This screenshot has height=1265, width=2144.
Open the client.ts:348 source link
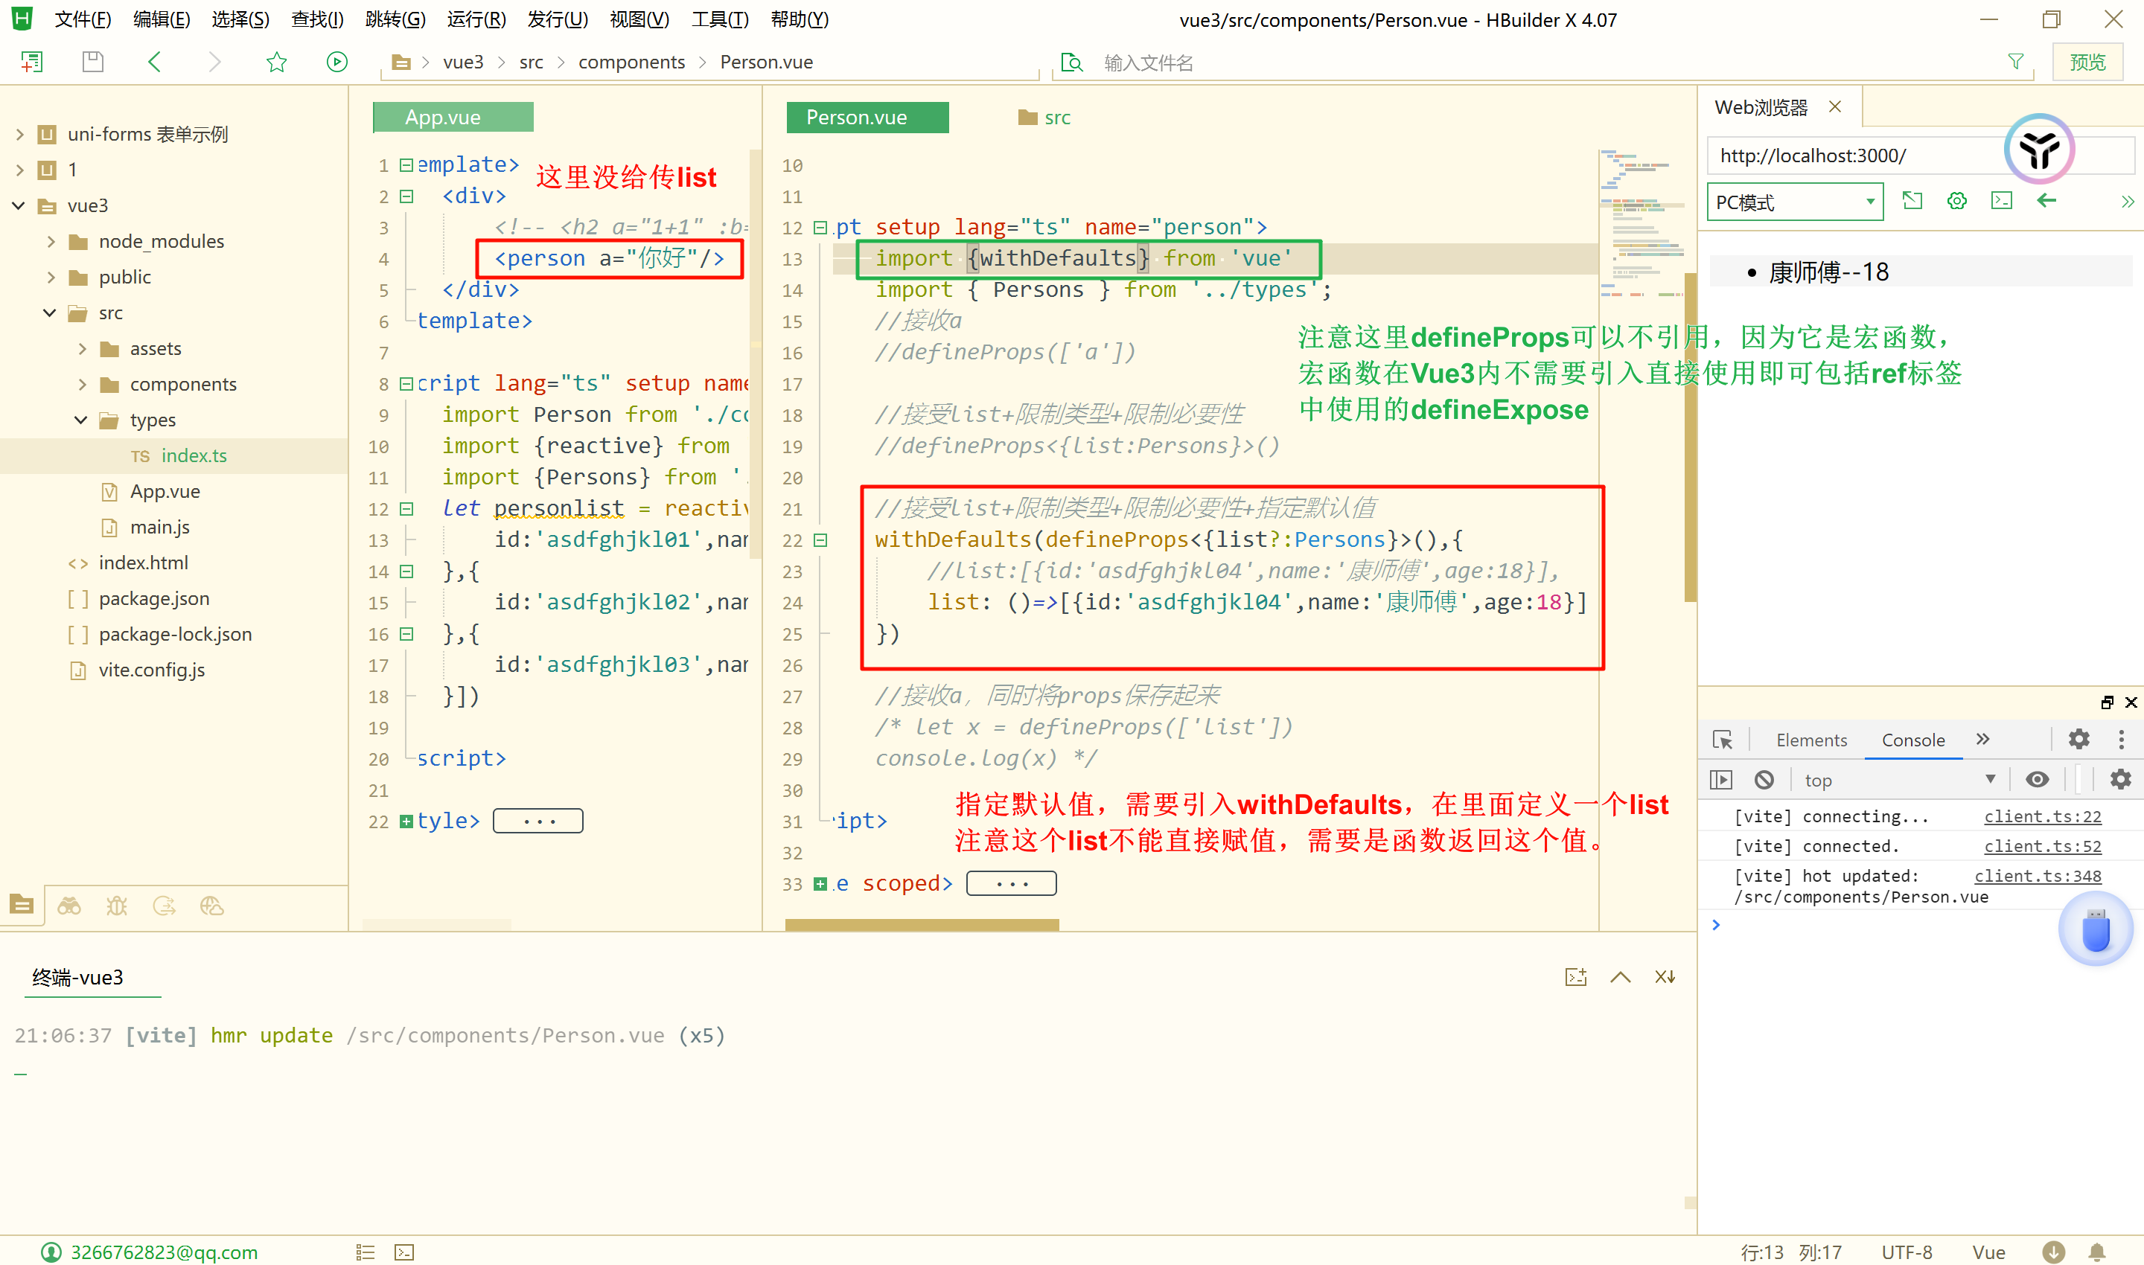click(2037, 875)
